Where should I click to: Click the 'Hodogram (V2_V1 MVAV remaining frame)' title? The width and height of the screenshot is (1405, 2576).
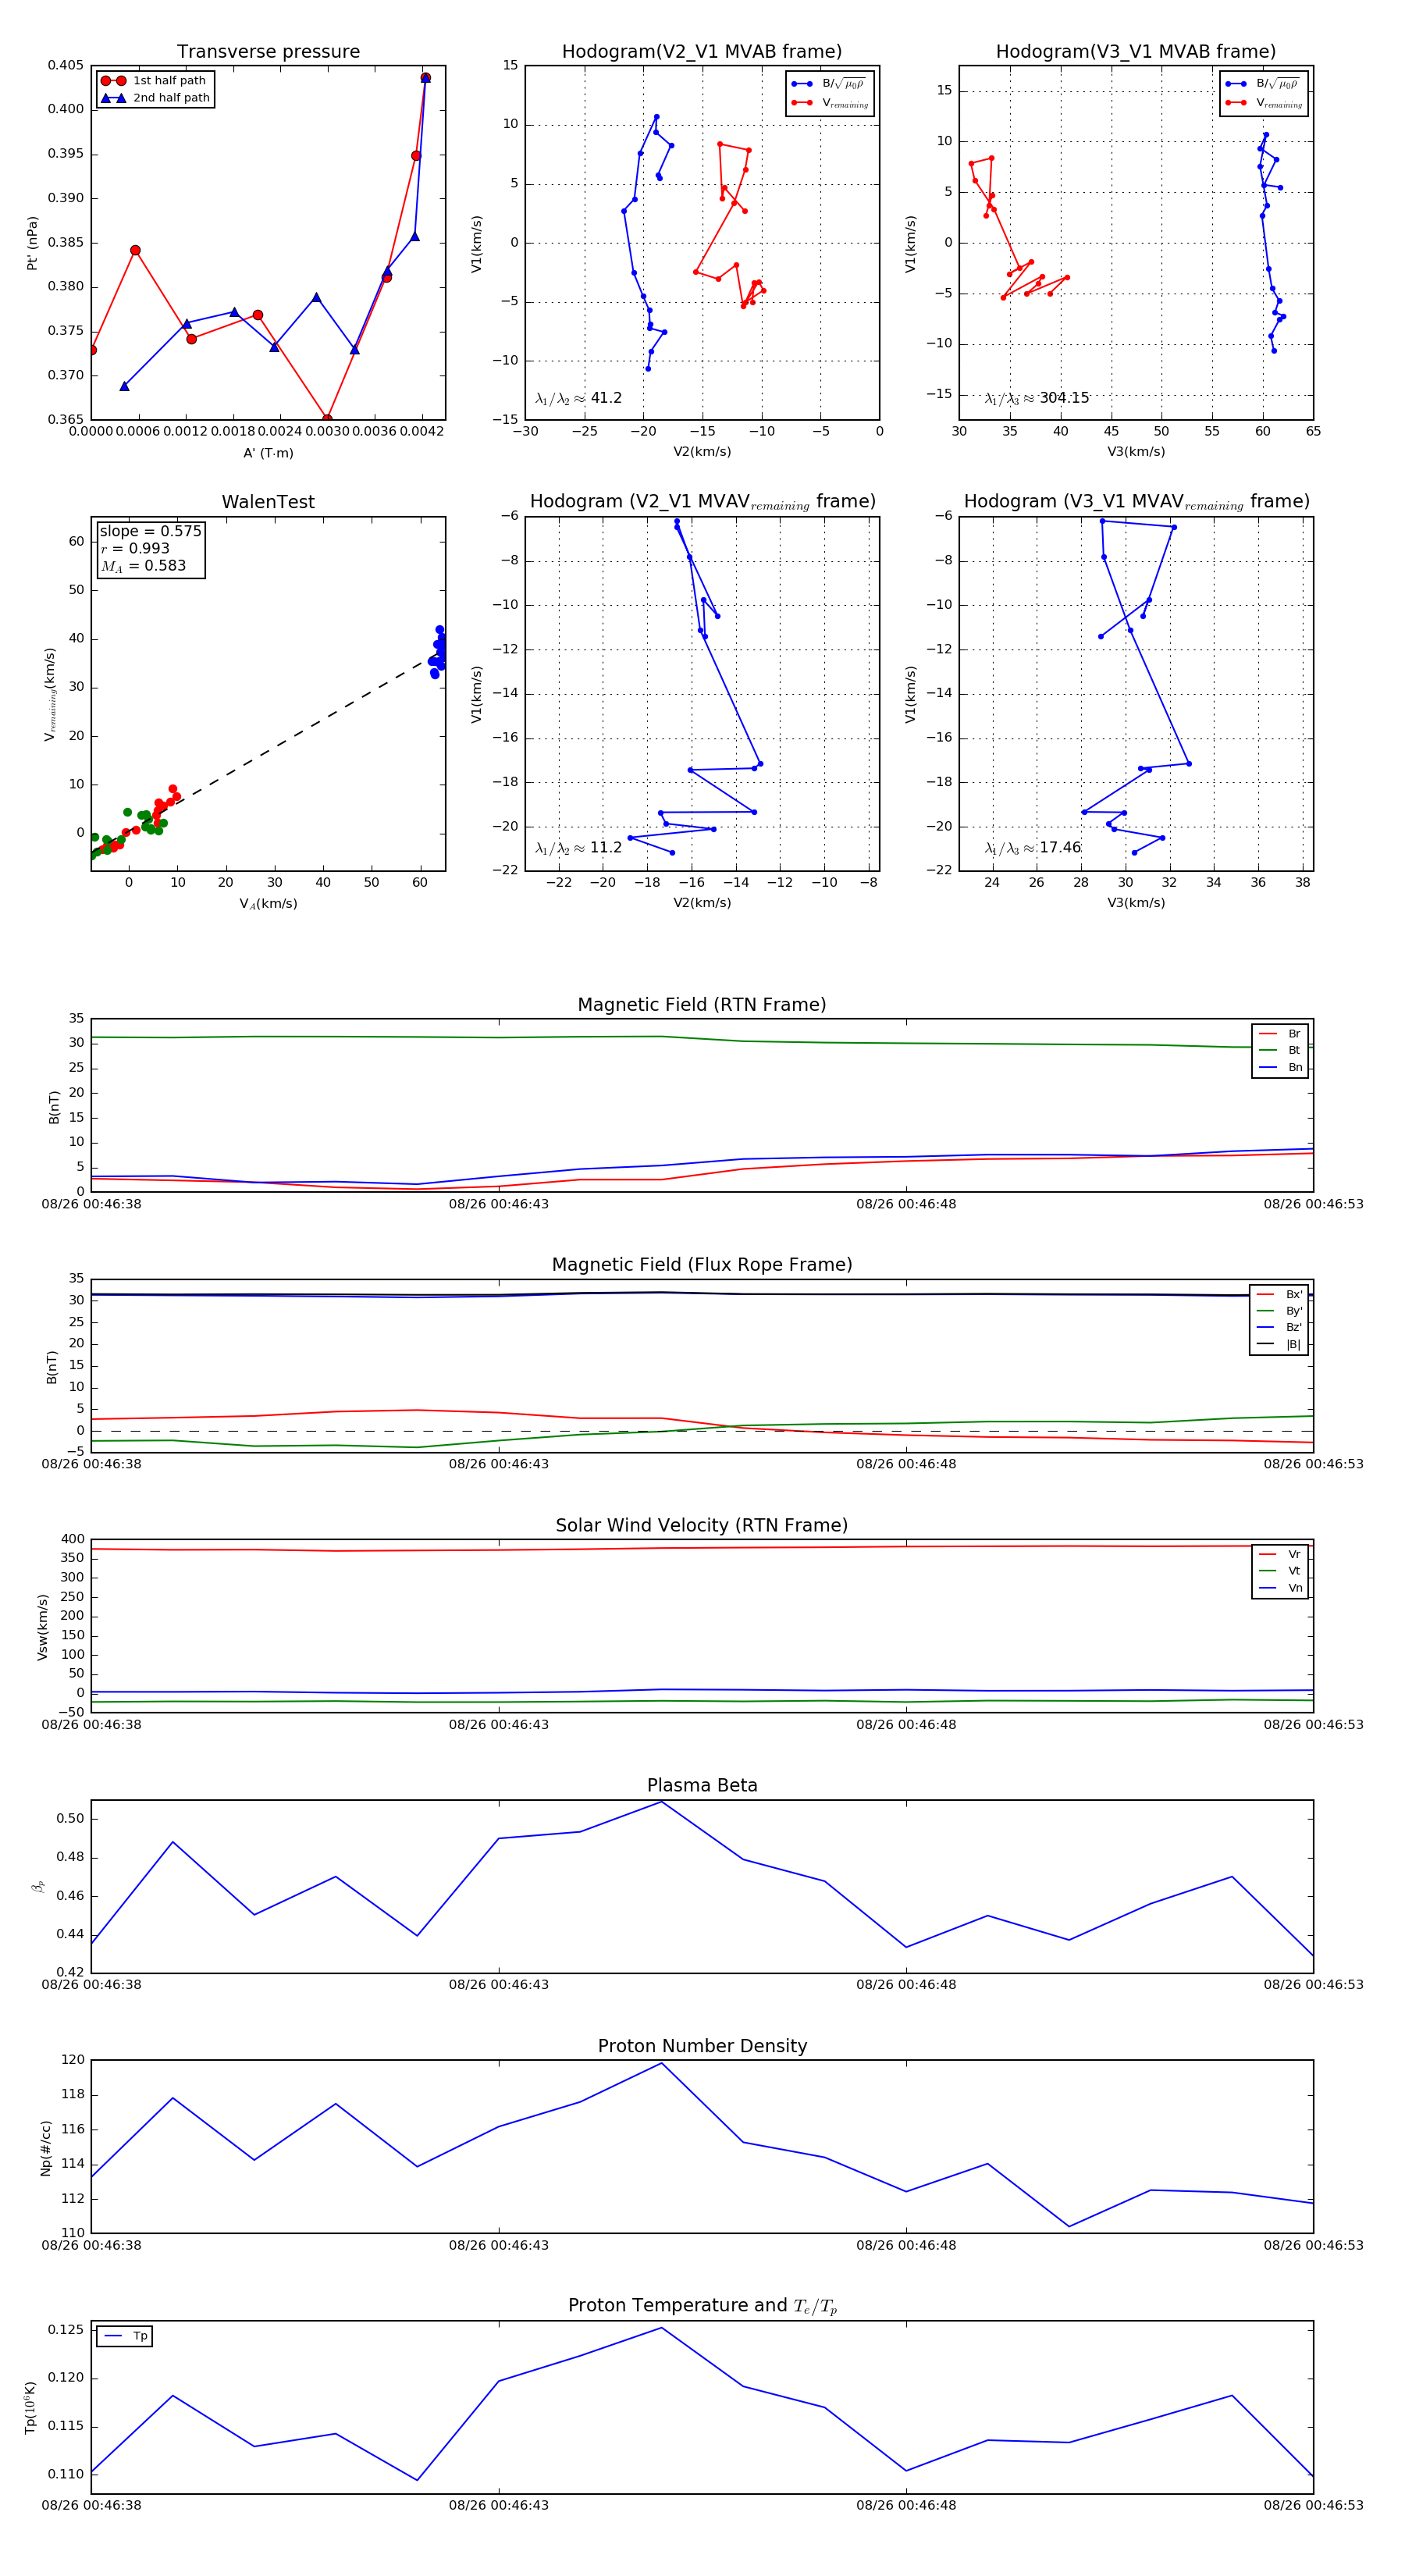[x=702, y=502]
